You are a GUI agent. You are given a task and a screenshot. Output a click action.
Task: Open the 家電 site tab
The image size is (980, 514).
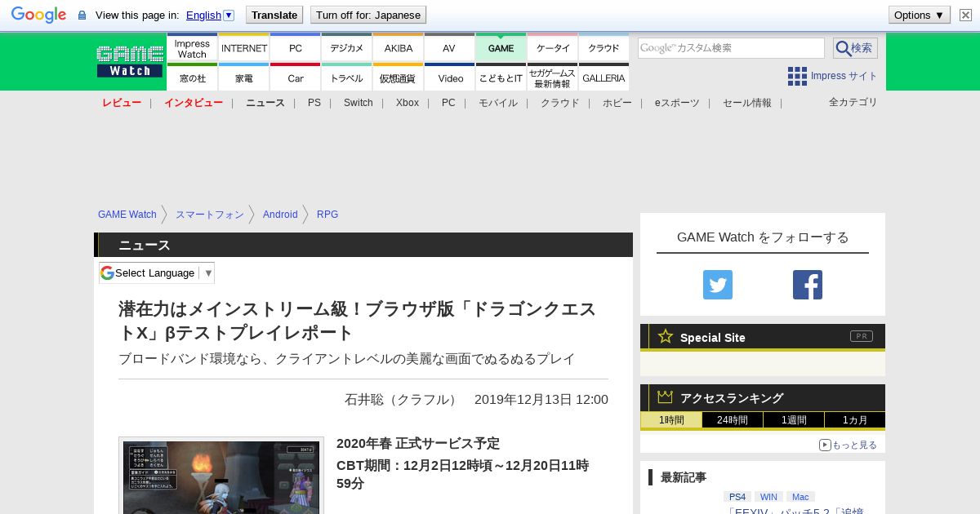[244, 78]
